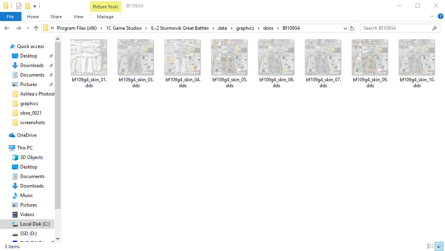Click the bf109g4_skin_10.dds file name
Viewport: 445px width, 251px height.
[417, 82]
